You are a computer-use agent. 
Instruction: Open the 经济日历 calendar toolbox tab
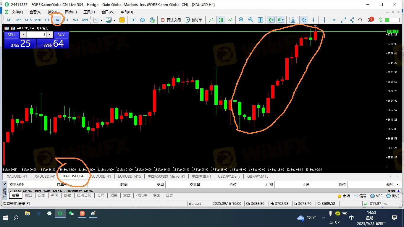coord(84,195)
